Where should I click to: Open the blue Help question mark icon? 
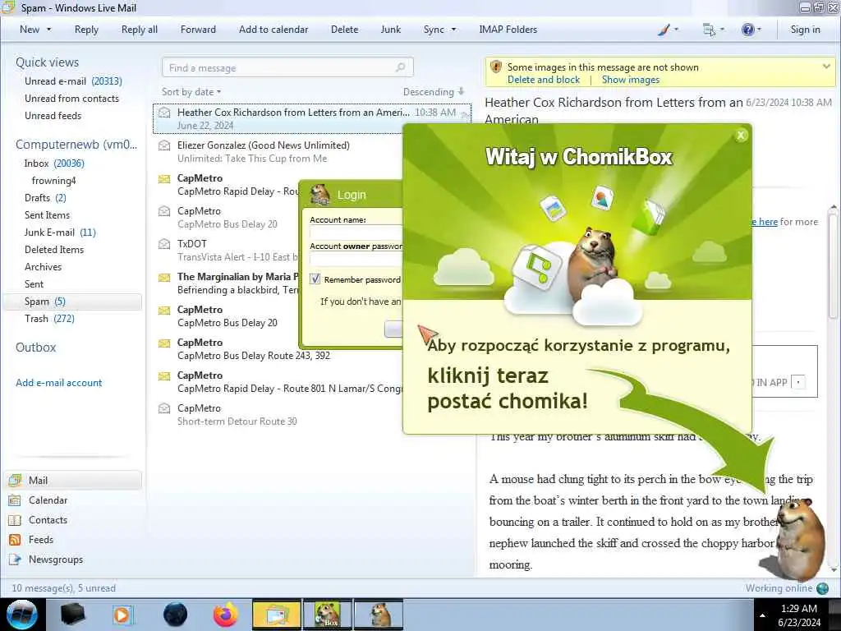[x=747, y=30]
